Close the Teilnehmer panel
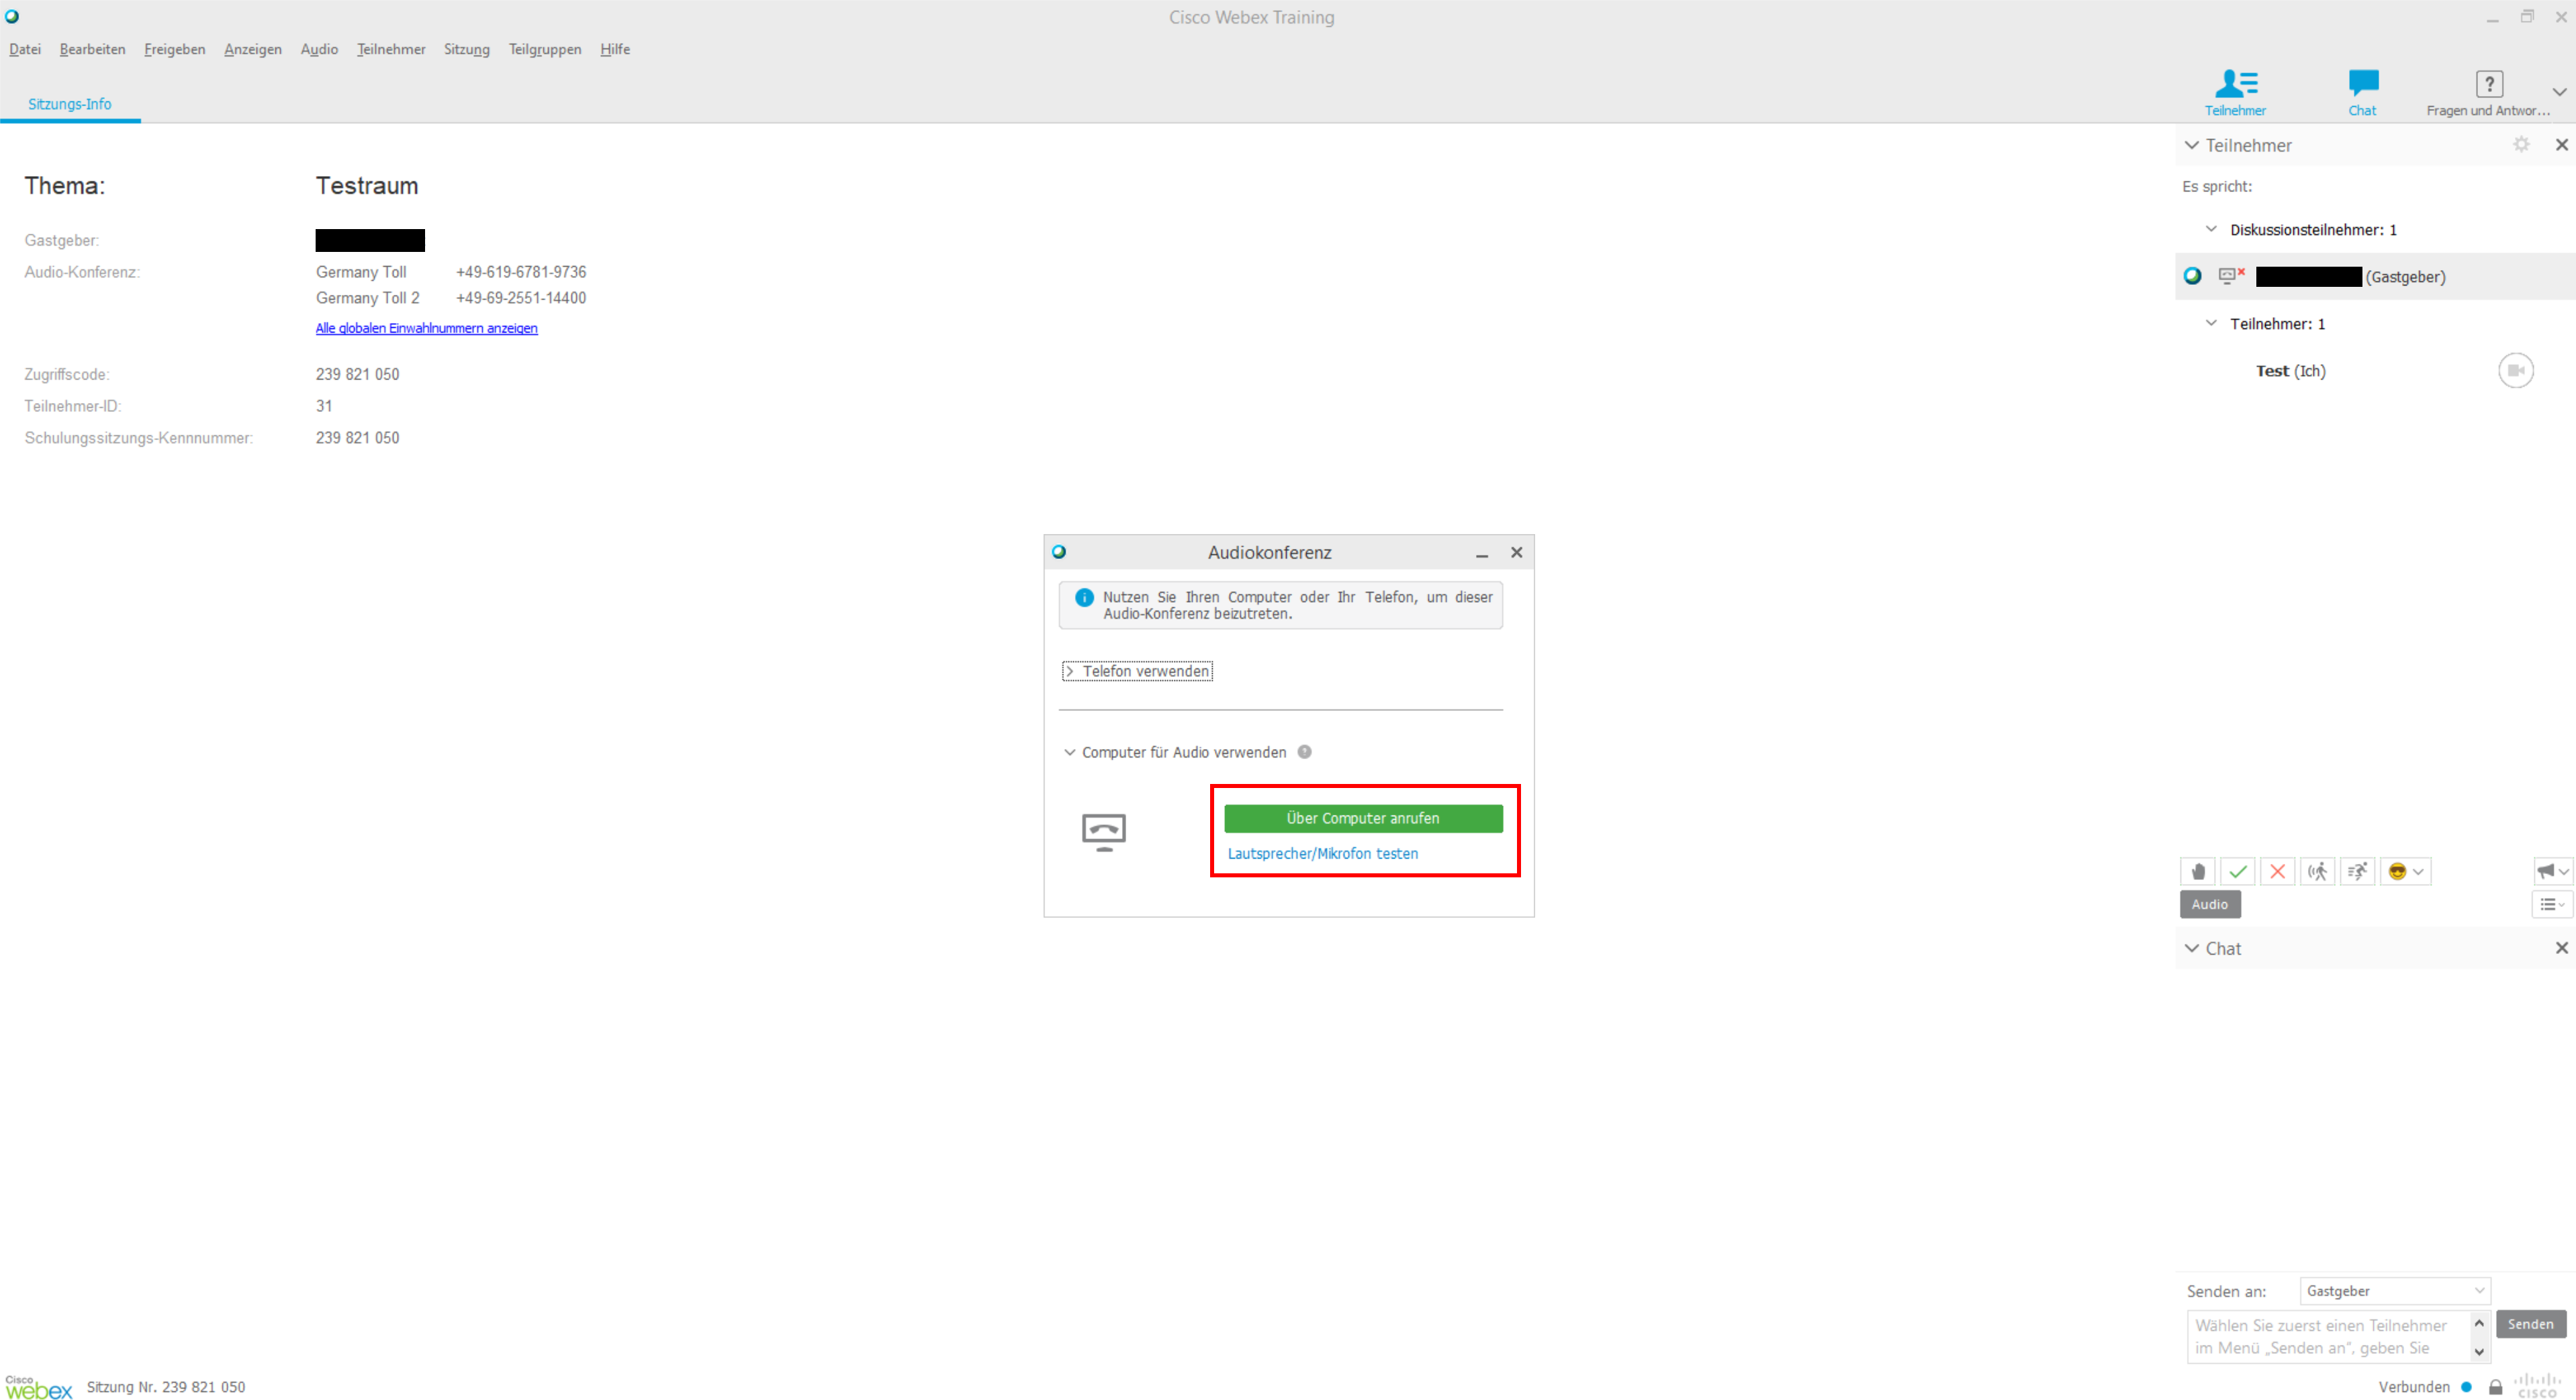This screenshot has width=2576, height=1400. (x=2562, y=145)
